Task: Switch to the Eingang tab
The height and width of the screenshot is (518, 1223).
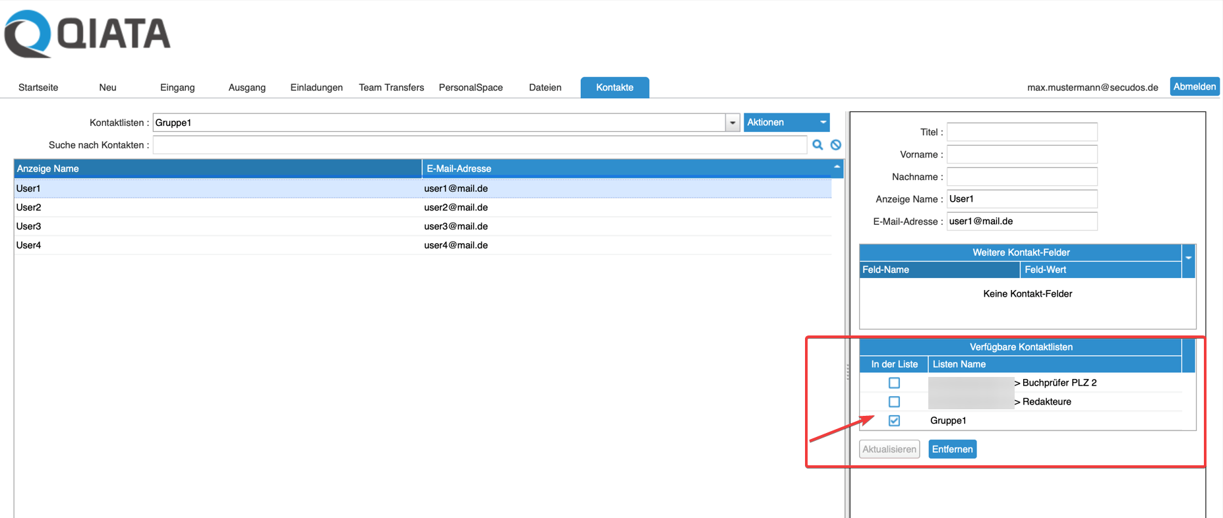Action: tap(177, 88)
